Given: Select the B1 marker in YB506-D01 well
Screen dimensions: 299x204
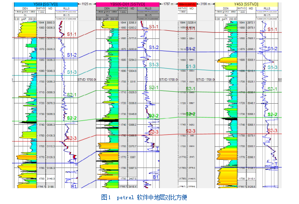Looking at the screenshot, I should pyautogui.click(x=156, y=177).
